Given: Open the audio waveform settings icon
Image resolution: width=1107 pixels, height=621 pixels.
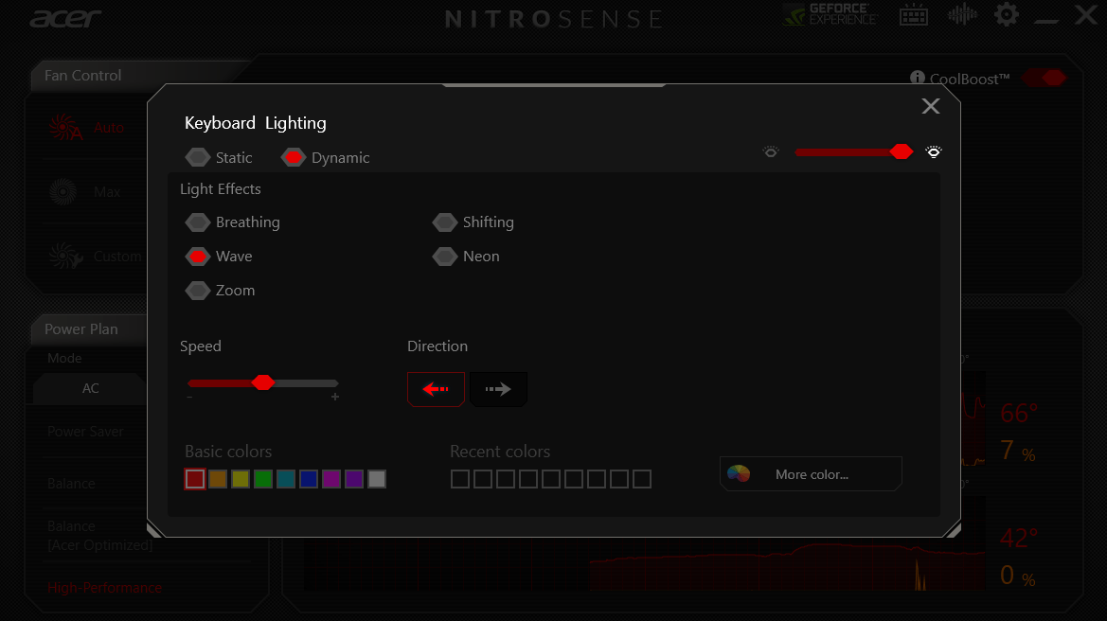Looking at the screenshot, I should (x=961, y=15).
